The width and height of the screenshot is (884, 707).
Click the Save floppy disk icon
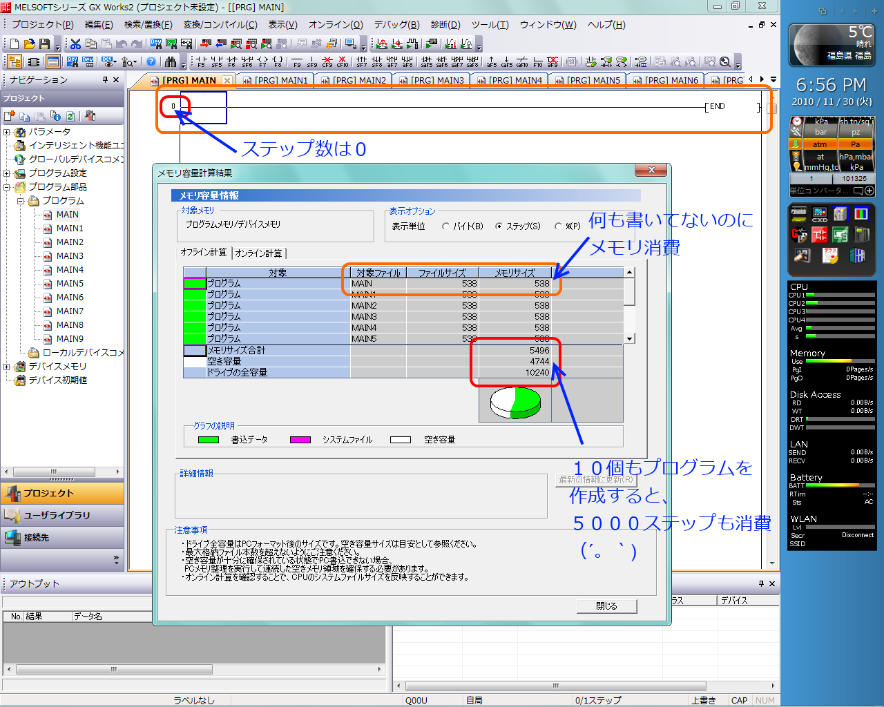tap(44, 43)
